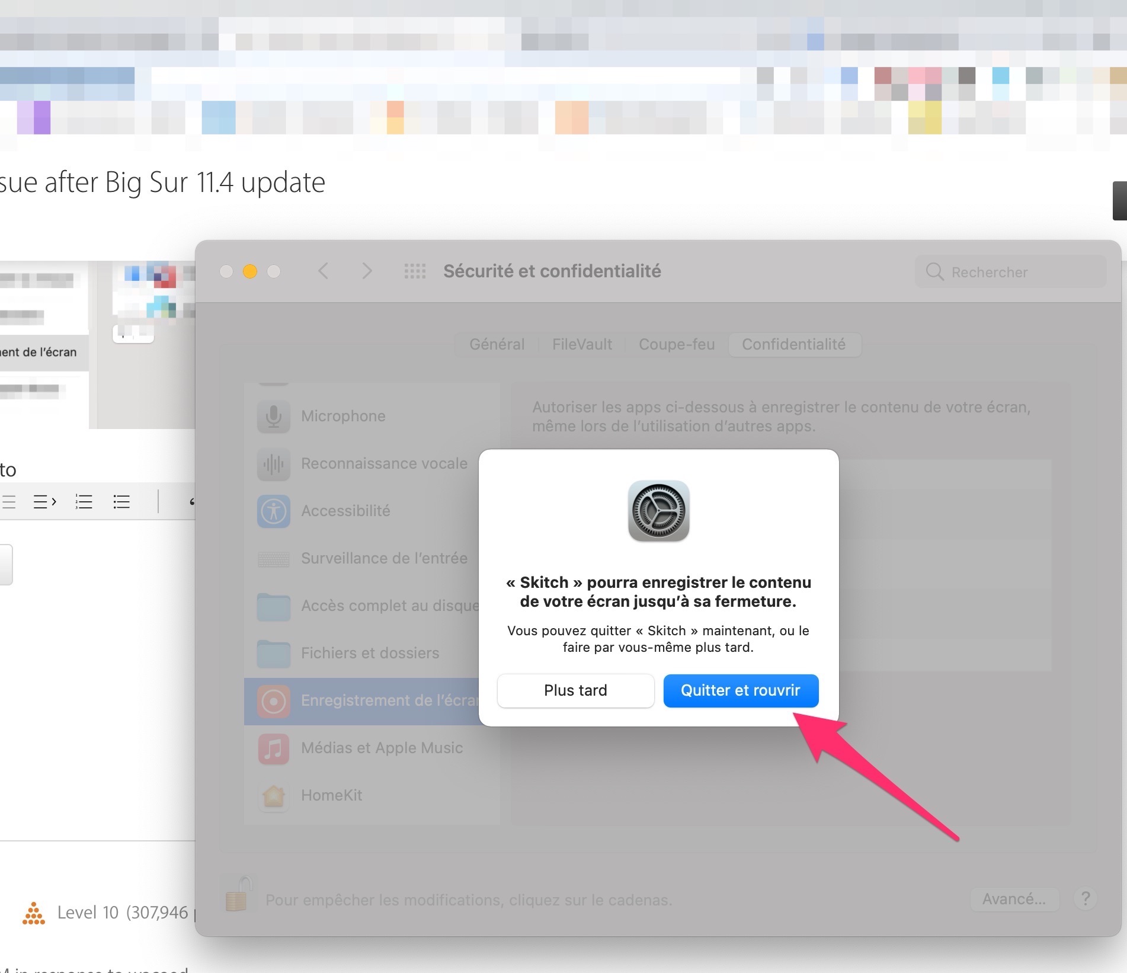The height and width of the screenshot is (973, 1127).
Task: Minimize the Sécurité et confidentialité window
Action: coord(250,271)
